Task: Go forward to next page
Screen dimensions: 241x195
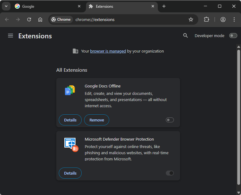Action: point(18,19)
